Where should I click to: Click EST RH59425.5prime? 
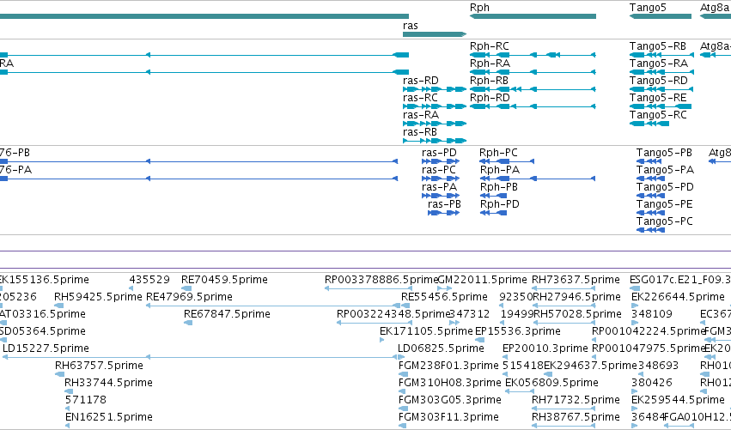[x=98, y=297]
